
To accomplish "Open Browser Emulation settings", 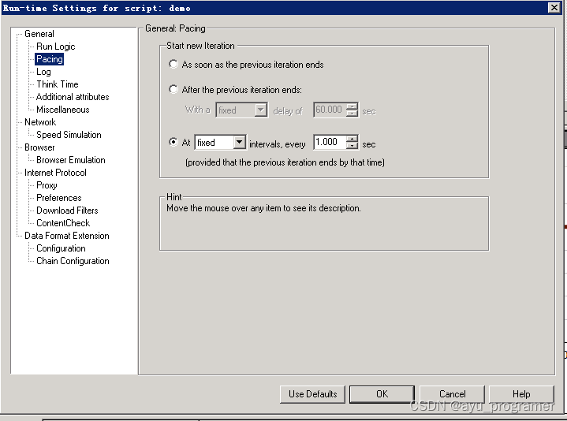I will (x=71, y=160).
